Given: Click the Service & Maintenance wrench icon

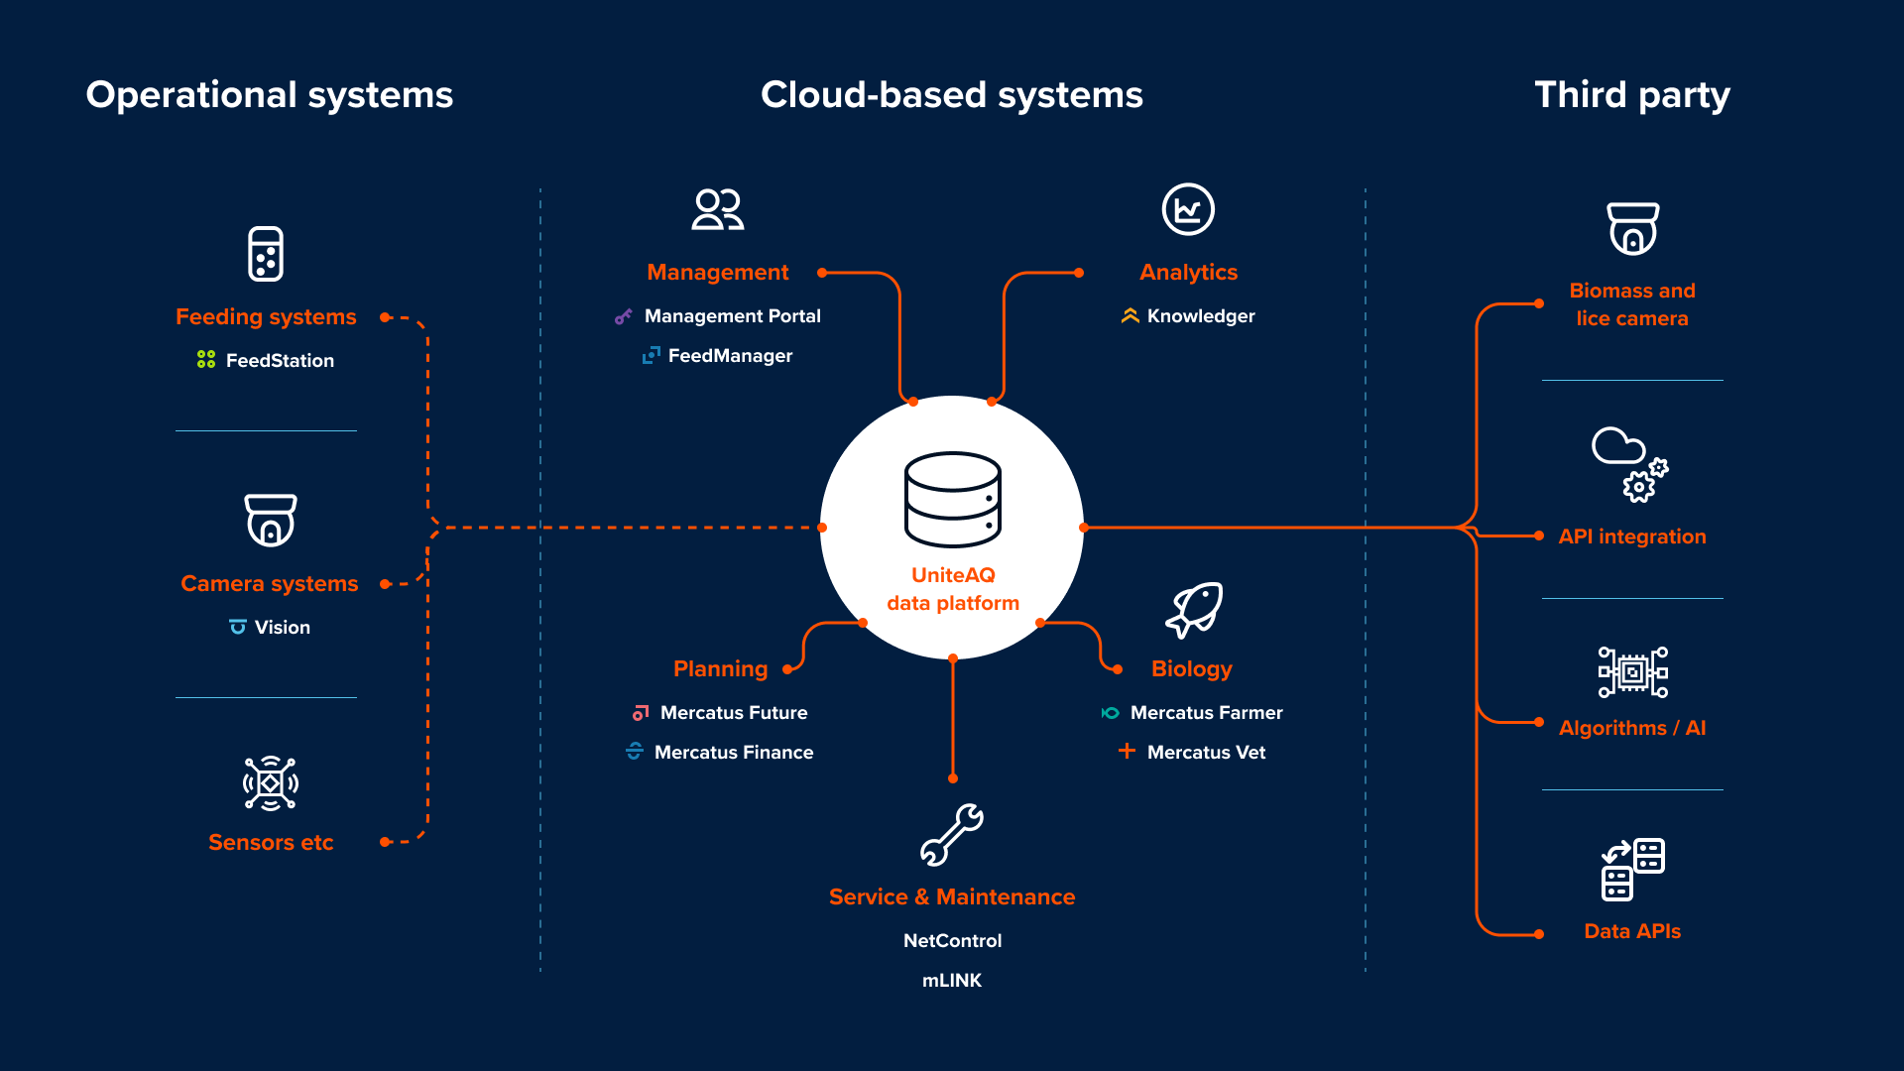Looking at the screenshot, I should (x=951, y=834).
